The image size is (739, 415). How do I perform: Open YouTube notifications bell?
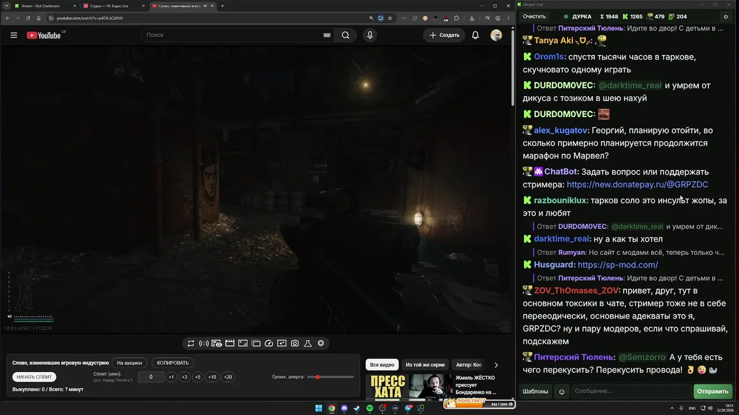click(x=475, y=35)
